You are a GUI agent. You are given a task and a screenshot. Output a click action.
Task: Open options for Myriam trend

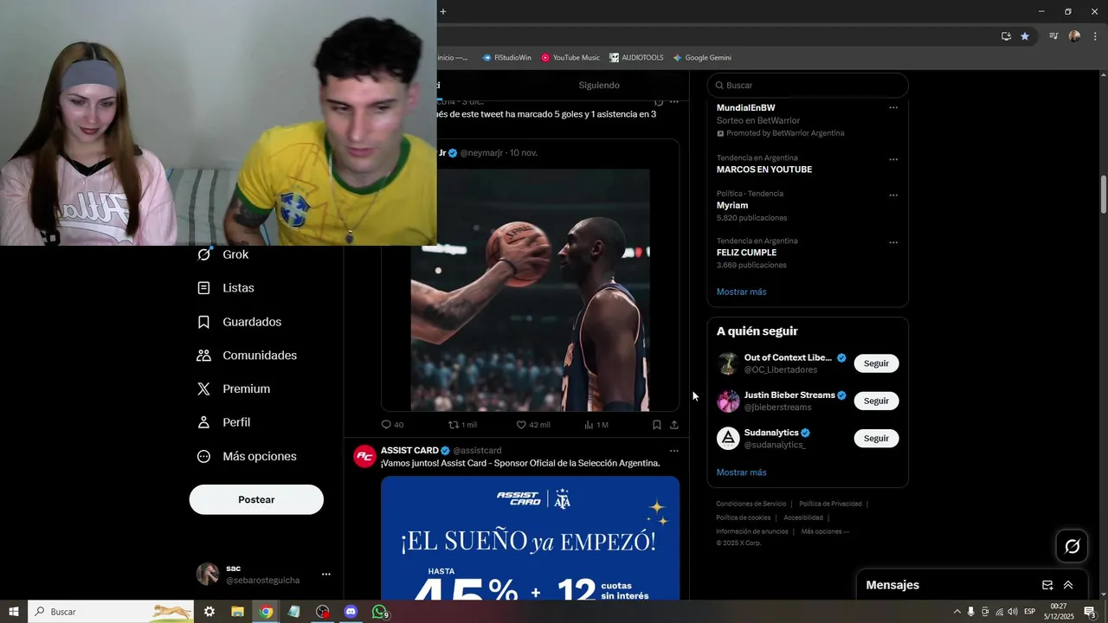point(893,196)
